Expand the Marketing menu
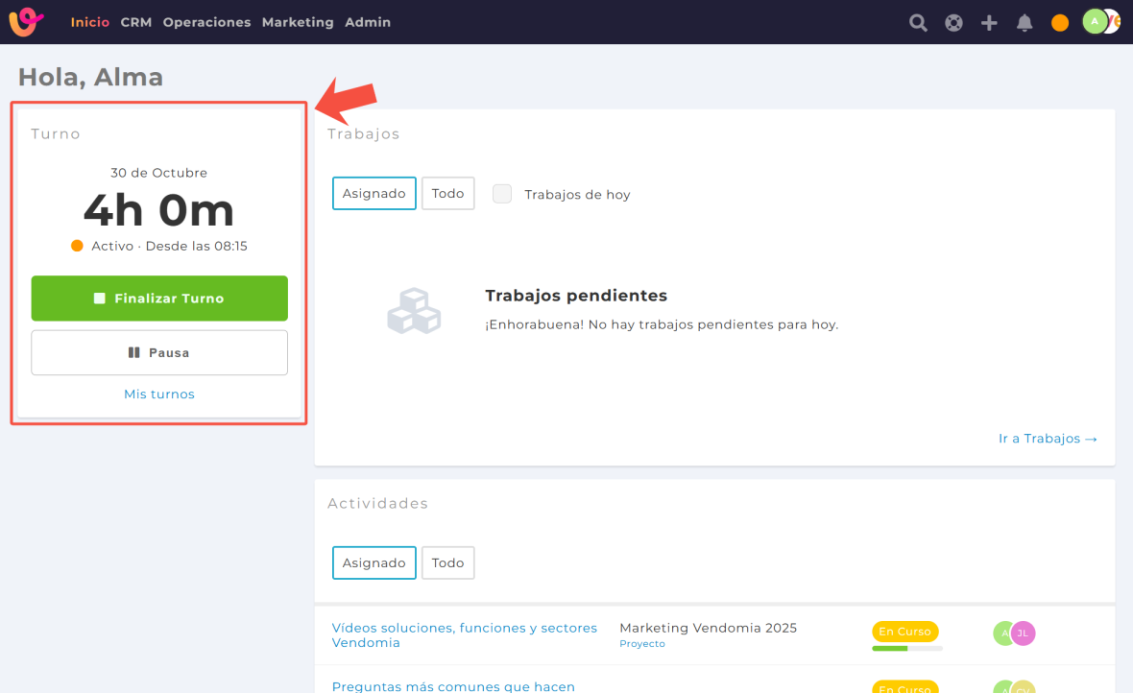The height and width of the screenshot is (693, 1133). 298,22
